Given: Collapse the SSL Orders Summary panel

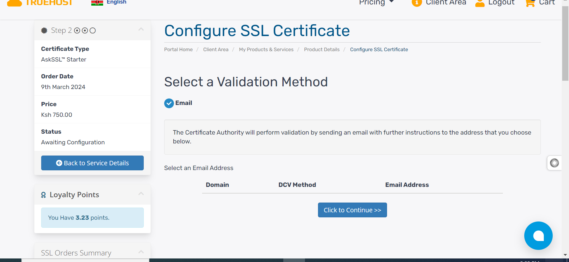Looking at the screenshot, I should 141,252.
